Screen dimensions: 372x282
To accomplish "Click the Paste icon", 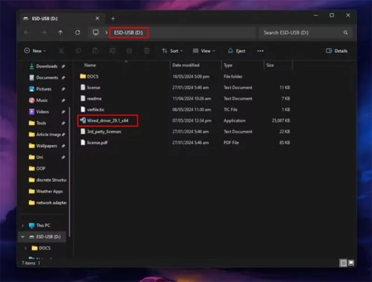I will [x=95, y=51].
